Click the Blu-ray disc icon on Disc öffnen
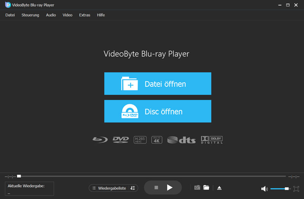 click(129, 111)
